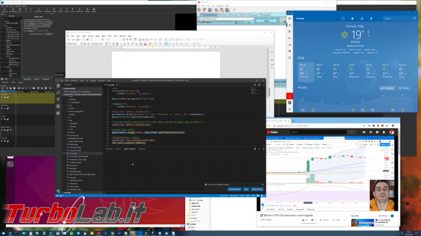The height and width of the screenshot is (236, 421).
Task: Pick highlighting color in LibreOffice Writer
Action: tap(150, 44)
